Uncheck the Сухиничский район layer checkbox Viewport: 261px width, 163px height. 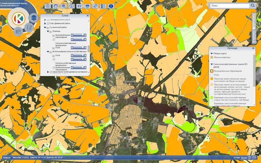point(48,27)
